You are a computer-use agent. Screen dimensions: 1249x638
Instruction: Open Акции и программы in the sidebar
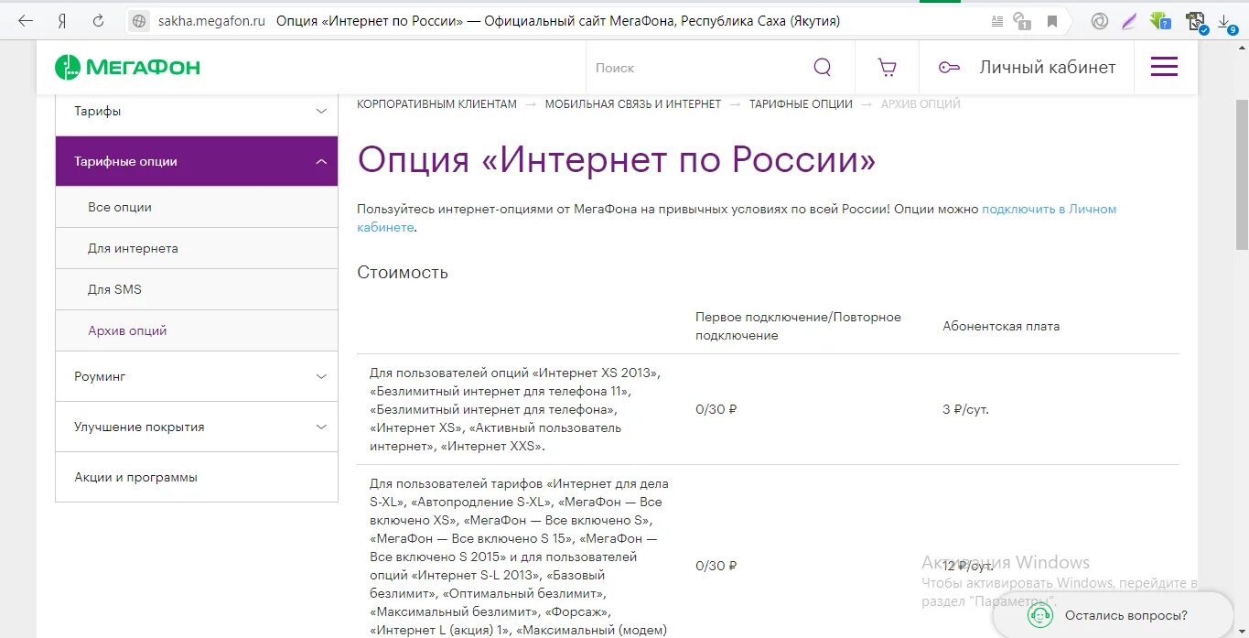[x=197, y=477]
